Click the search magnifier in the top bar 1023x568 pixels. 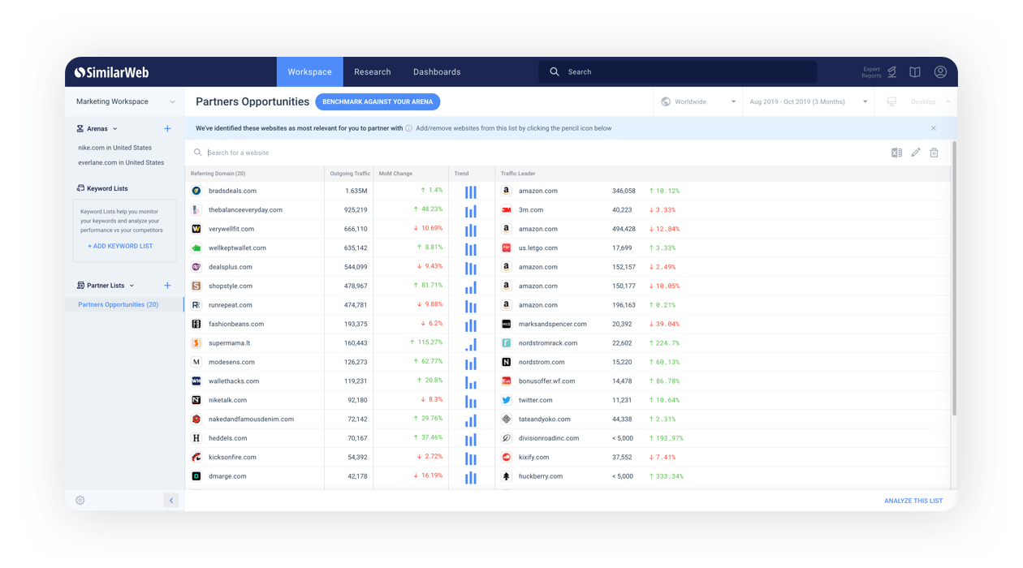555,71
